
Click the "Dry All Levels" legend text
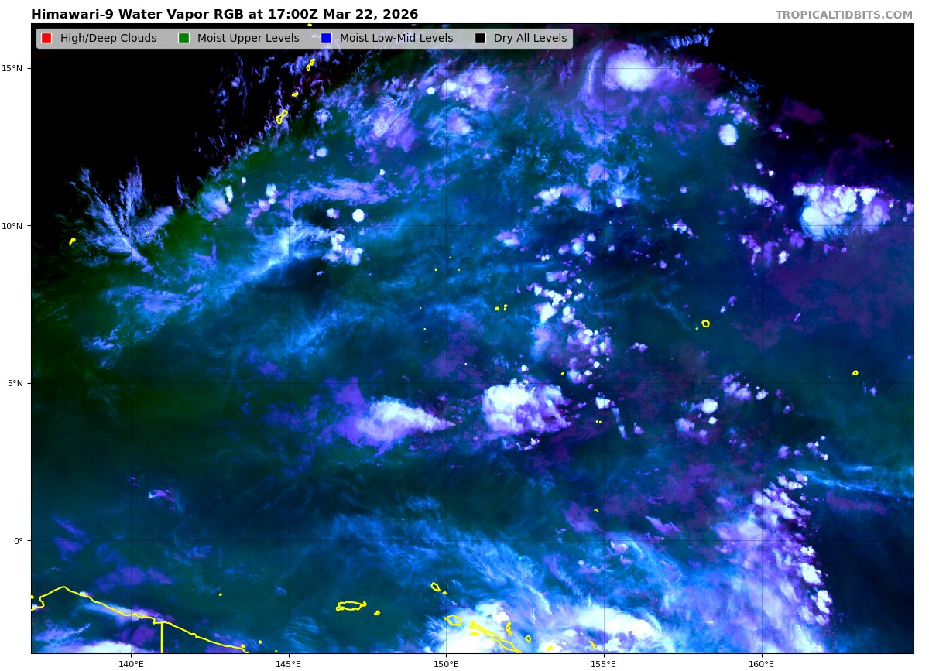[x=530, y=39]
